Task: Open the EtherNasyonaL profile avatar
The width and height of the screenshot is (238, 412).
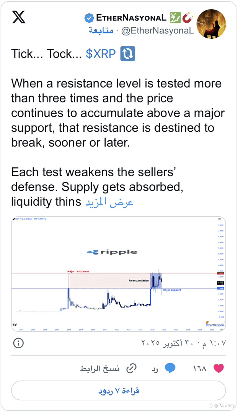Action: pyautogui.click(x=211, y=24)
